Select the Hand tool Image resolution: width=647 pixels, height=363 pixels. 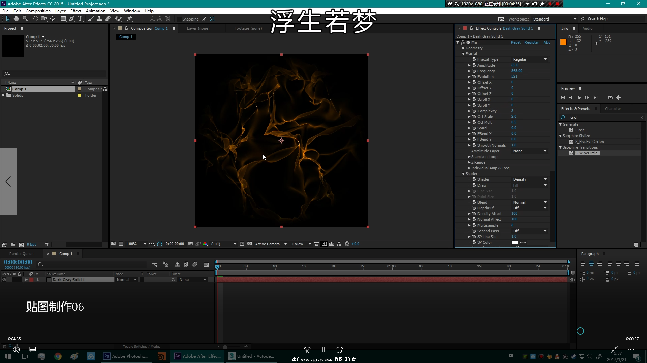click(x=16, y=19)
